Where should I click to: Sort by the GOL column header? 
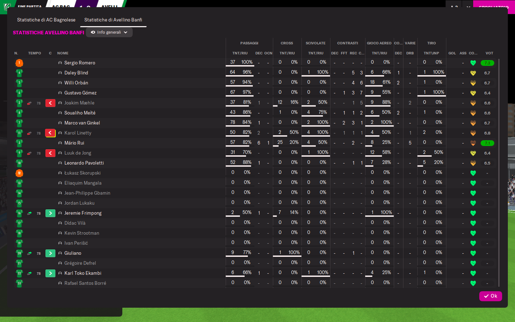(452, 53)
